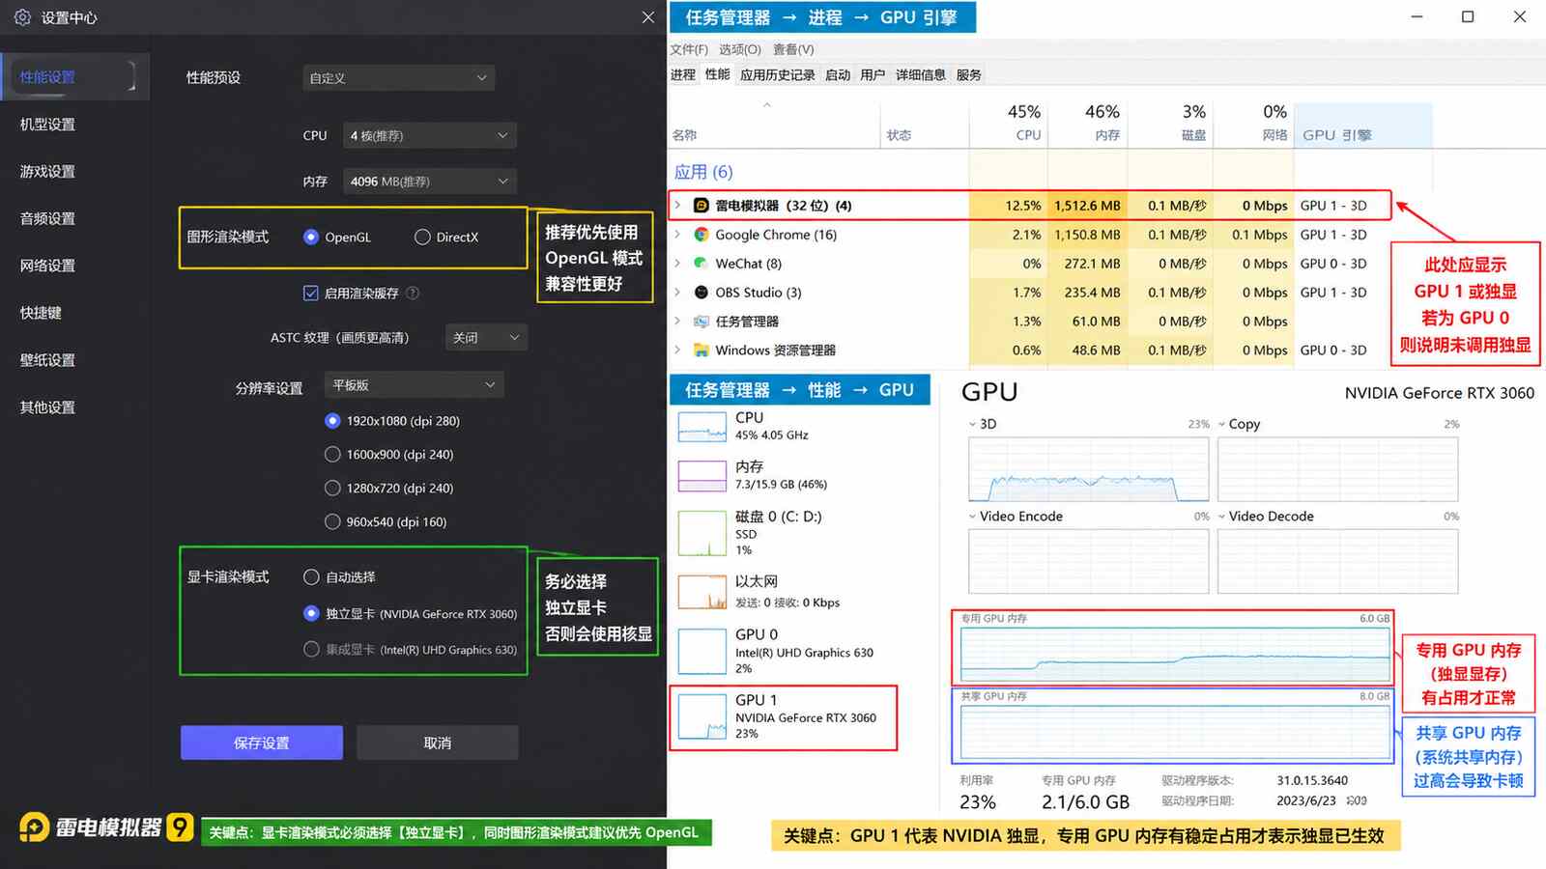Image resolution: width=1546 pixels, height=869 pixels.
Task: Click the Google Chrome icon in process list
Action: 701,235
